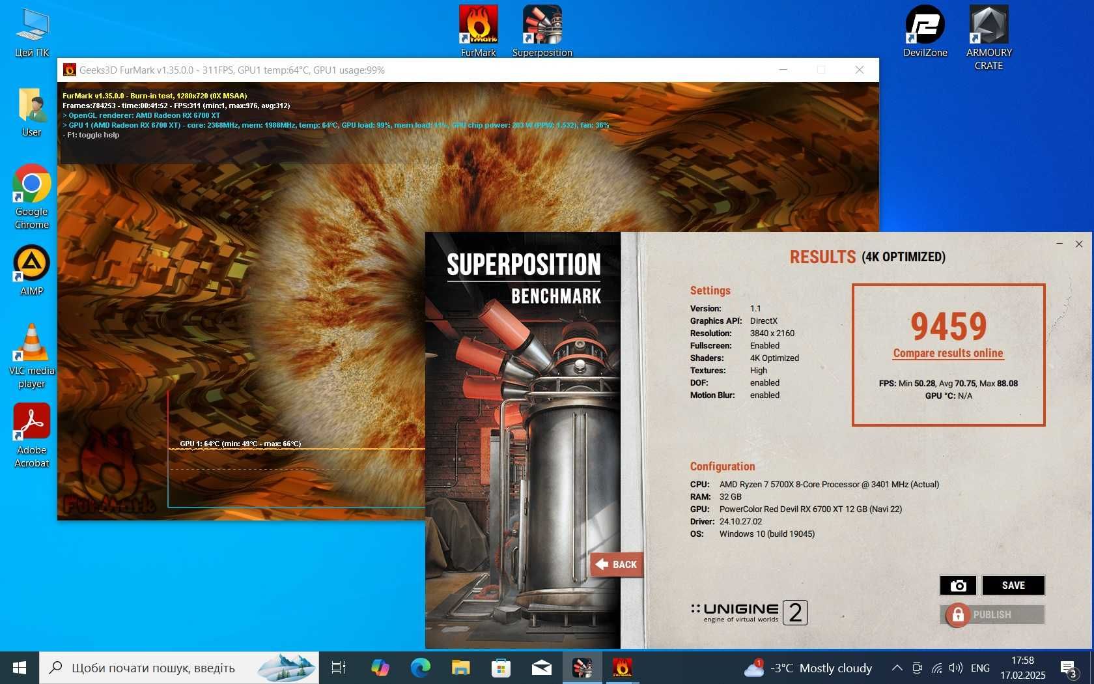
Task: Open the notification center icon
Action: [1068, 668]
